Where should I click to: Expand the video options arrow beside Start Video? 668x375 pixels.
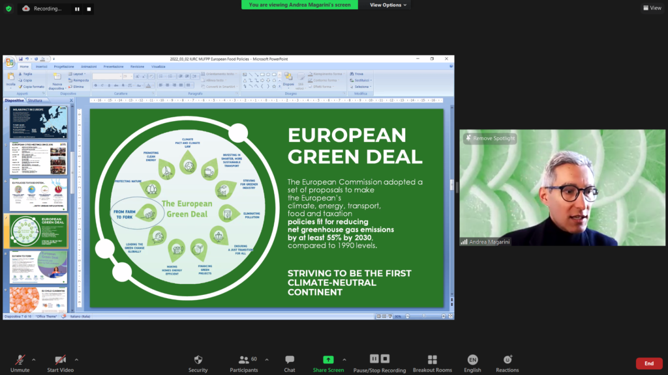point(76,359)
